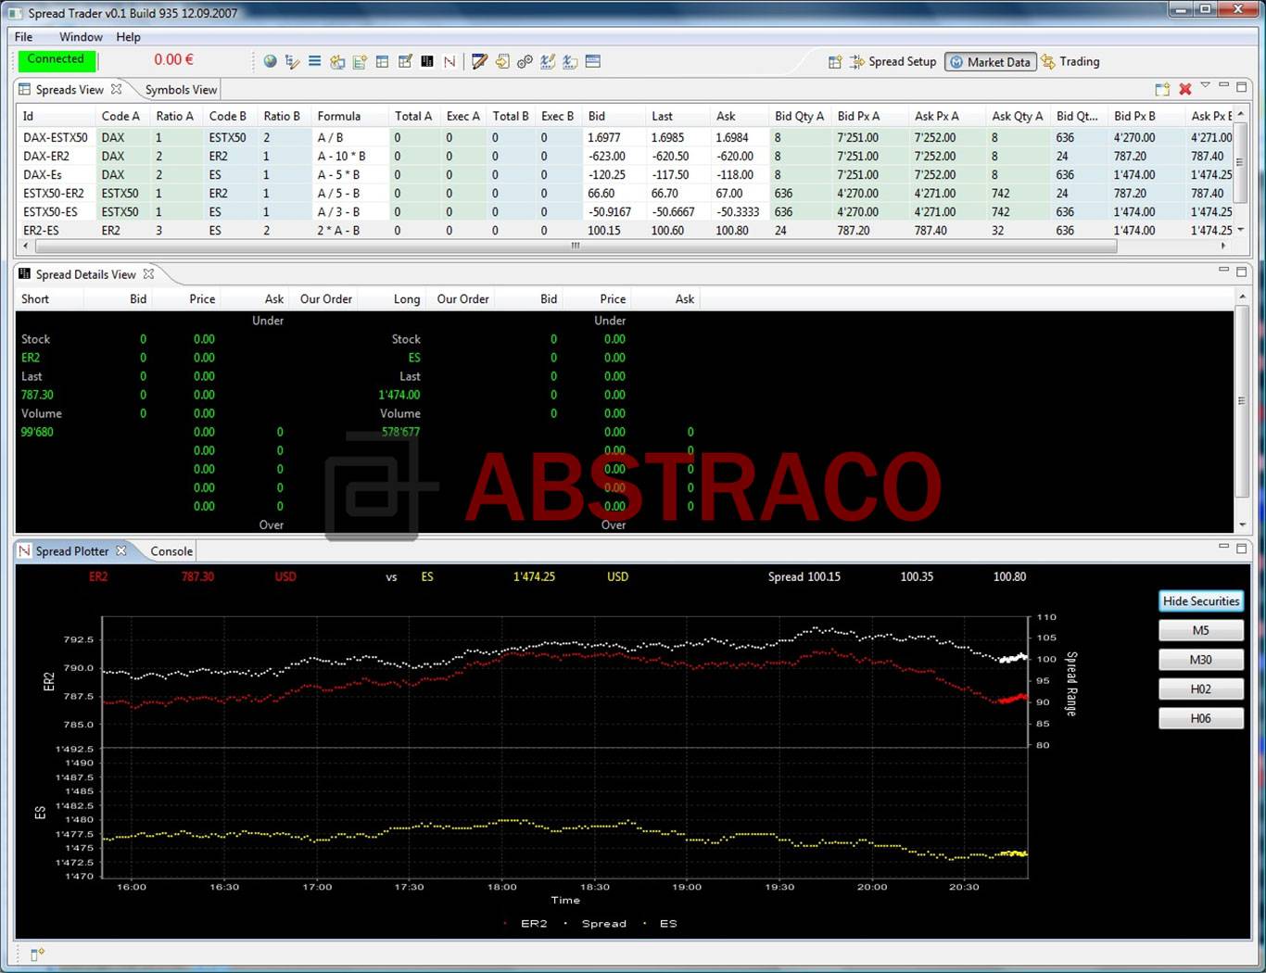
Task: Toggle the green Connected status indicator
Action: point(56,59)
